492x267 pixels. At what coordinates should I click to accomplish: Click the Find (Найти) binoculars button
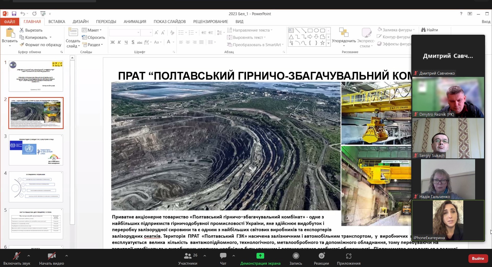430,30
